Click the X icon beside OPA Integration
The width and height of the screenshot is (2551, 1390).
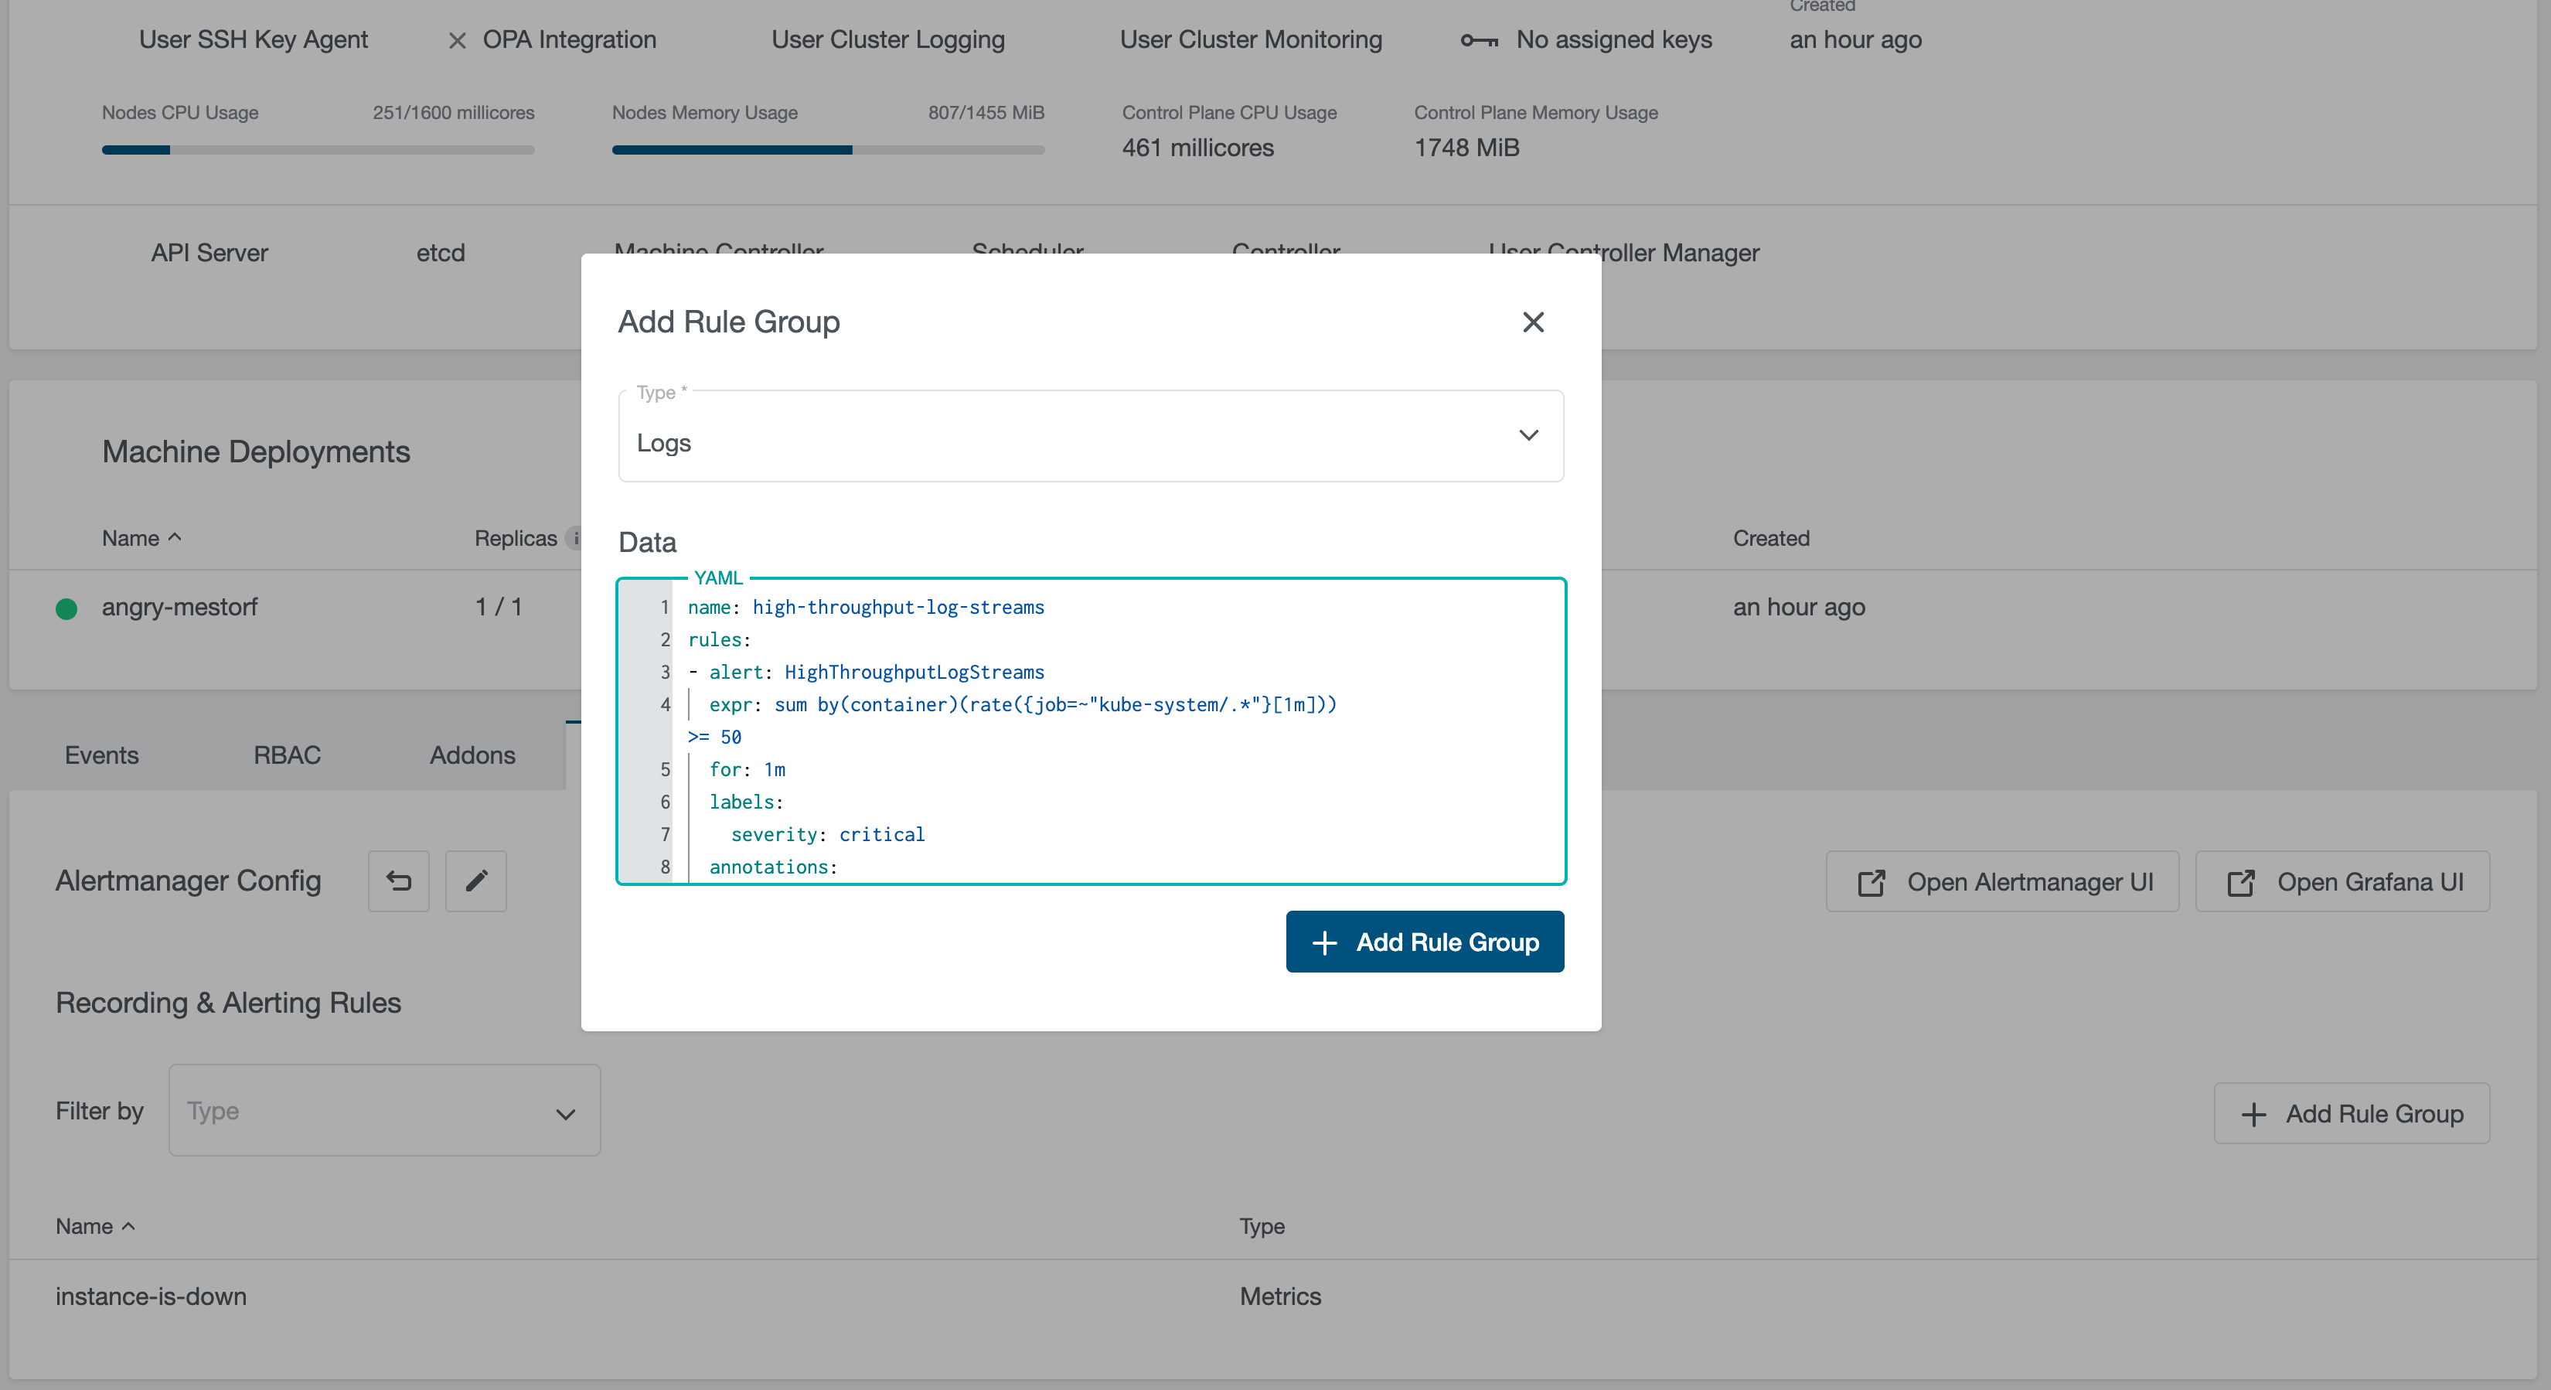coord(457,41)
